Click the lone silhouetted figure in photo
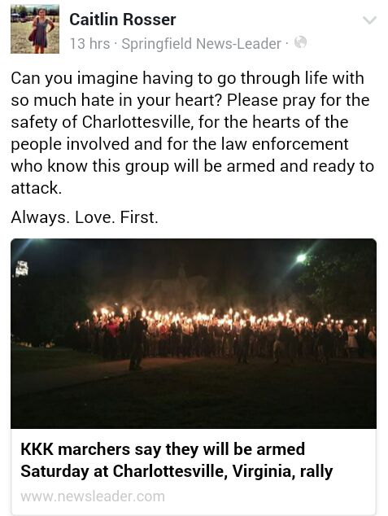The height and width of the screenshot is (516, 388). [137, 340]
